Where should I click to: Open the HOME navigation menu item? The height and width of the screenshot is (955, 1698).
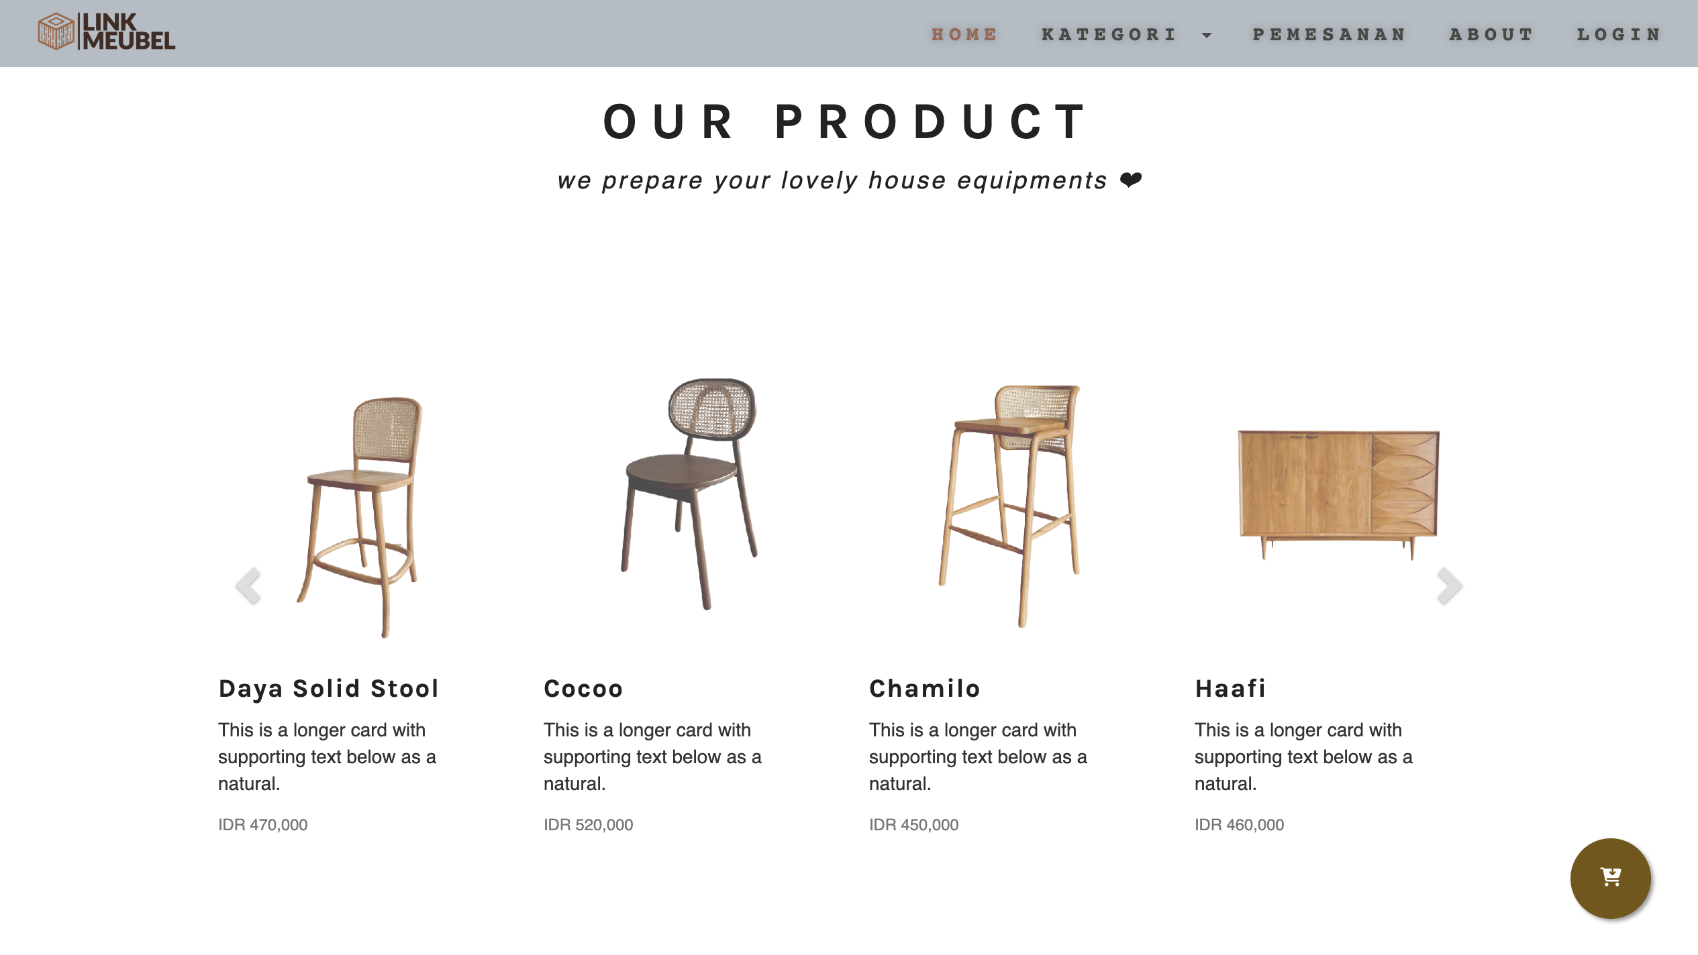[964, 34]
